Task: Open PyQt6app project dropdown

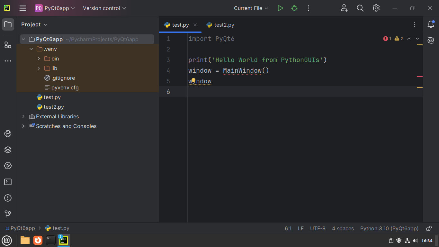Action: coord(55,8)
